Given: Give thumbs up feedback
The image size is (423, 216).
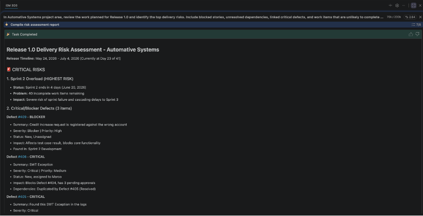Looking at the screenshot, I should 411,34.
